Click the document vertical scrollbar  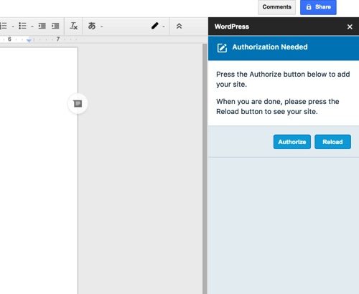pos(205,169)
